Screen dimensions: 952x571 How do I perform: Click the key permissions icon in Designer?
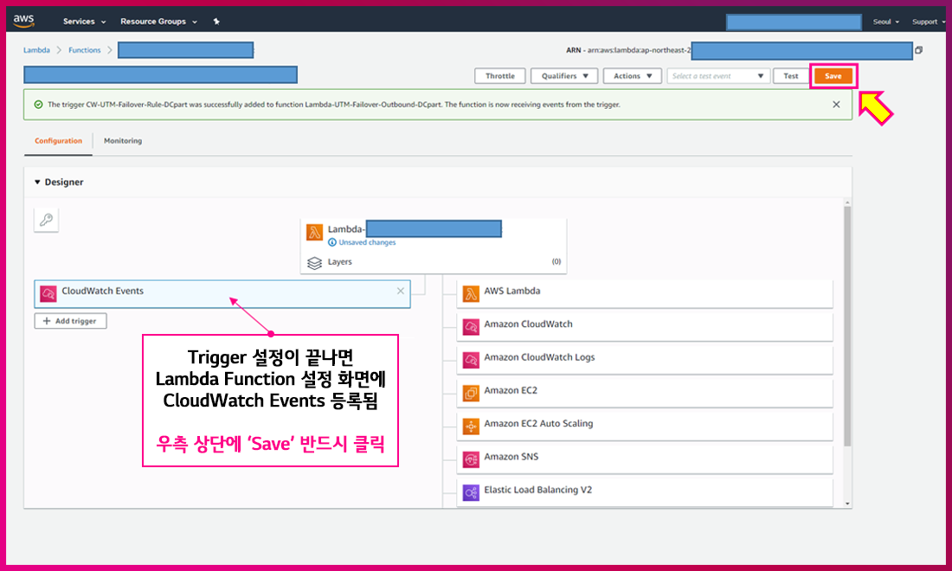click(47, 221)
